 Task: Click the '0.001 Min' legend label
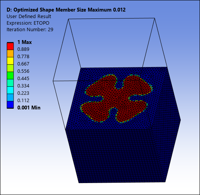click(29, 108)
